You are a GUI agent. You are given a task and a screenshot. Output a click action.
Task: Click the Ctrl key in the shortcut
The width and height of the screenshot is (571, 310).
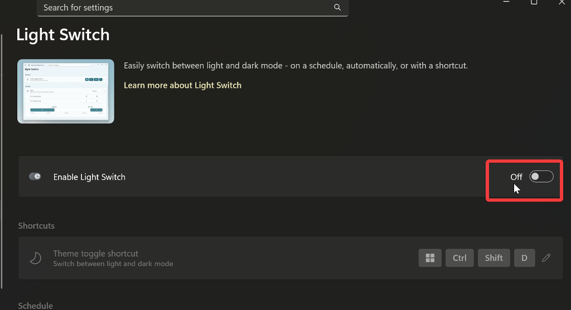click(x=459, y=258)
